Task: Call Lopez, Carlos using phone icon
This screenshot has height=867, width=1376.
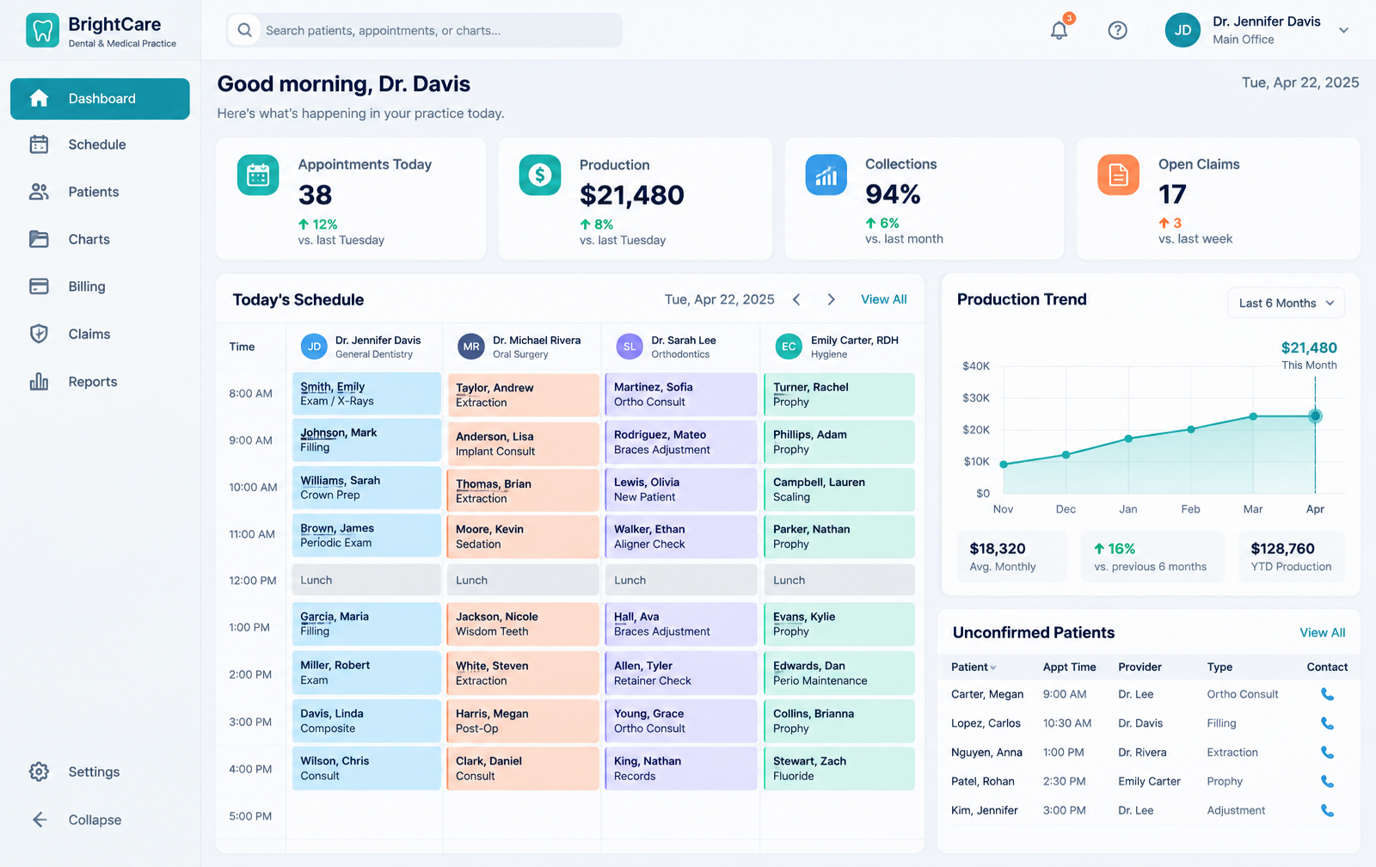Action: [x=1327, y=723]
